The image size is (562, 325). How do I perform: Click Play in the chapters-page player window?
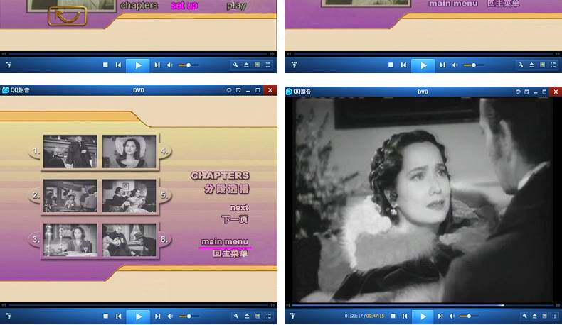tap(138, 316)
